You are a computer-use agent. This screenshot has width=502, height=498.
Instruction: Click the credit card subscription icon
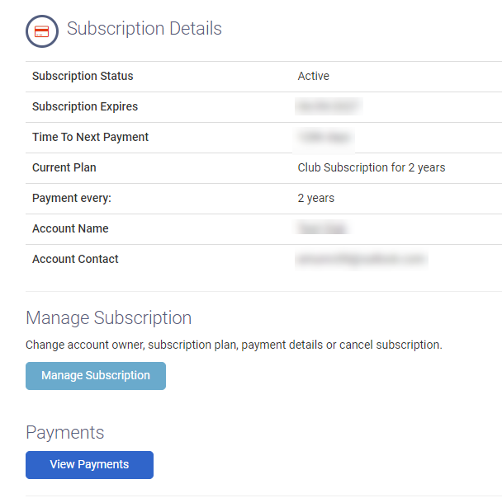(x=42, y=31)
